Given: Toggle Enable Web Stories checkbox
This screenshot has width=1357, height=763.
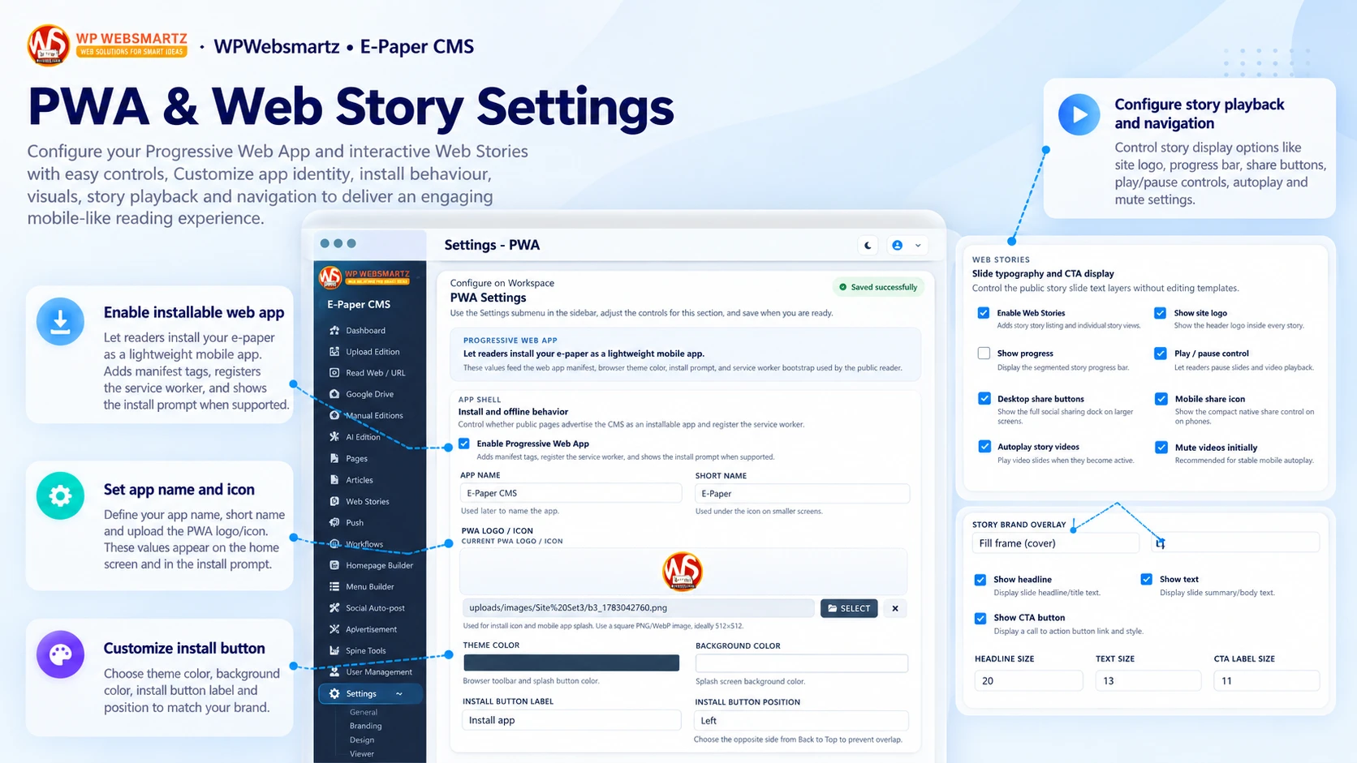Looking at the screenshot, I should 984,313.
